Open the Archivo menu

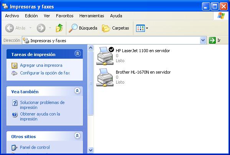[x=12, y=16]
